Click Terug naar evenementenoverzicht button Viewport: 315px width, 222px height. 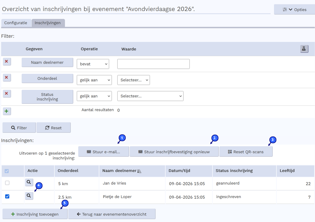[x=112, y=214]
